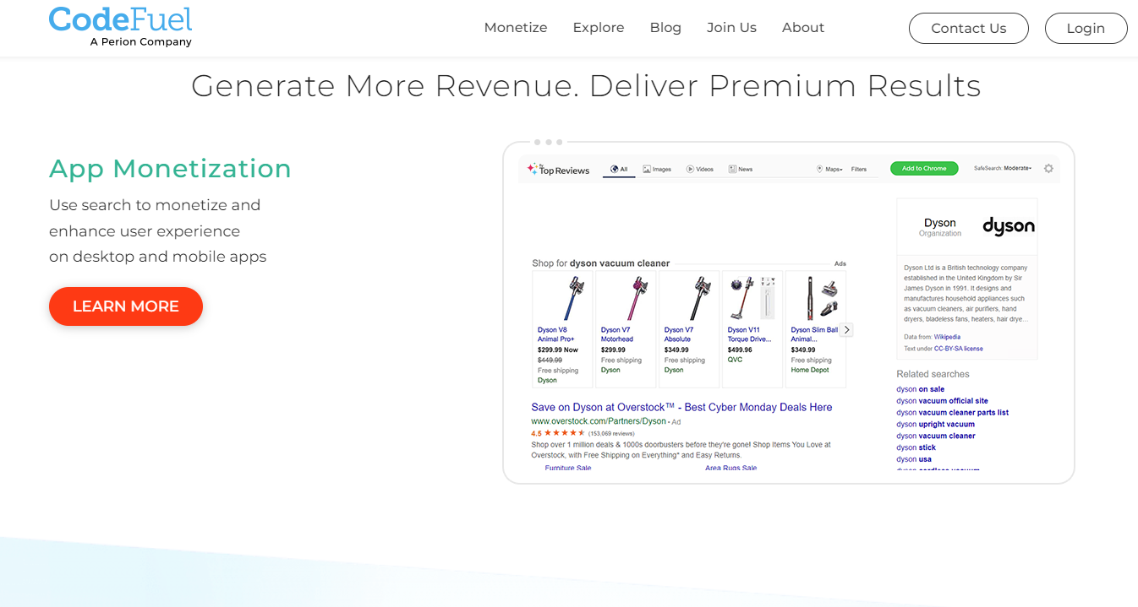
Task: Open the About menu
Action: 803,28
